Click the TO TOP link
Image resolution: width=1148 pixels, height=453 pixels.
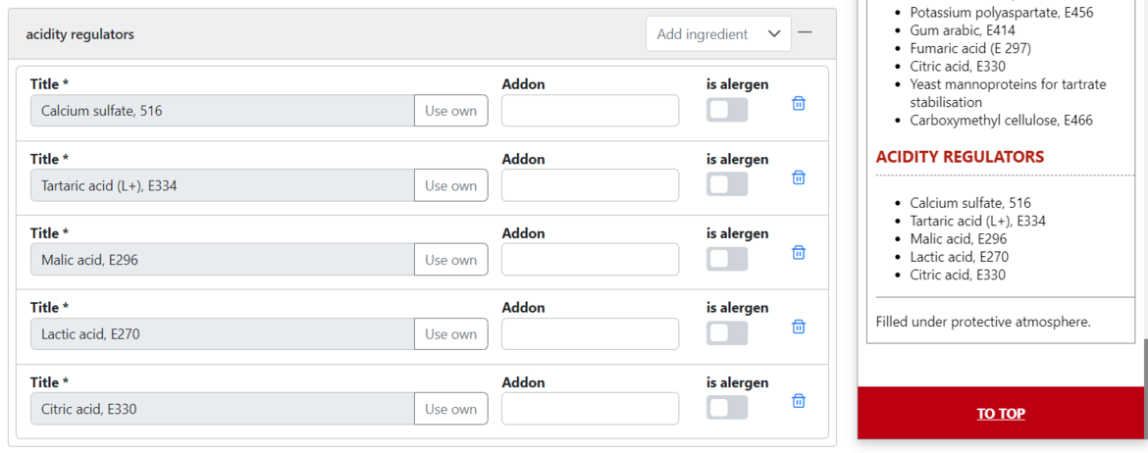pyautogui.click(x=1001, y=414)
